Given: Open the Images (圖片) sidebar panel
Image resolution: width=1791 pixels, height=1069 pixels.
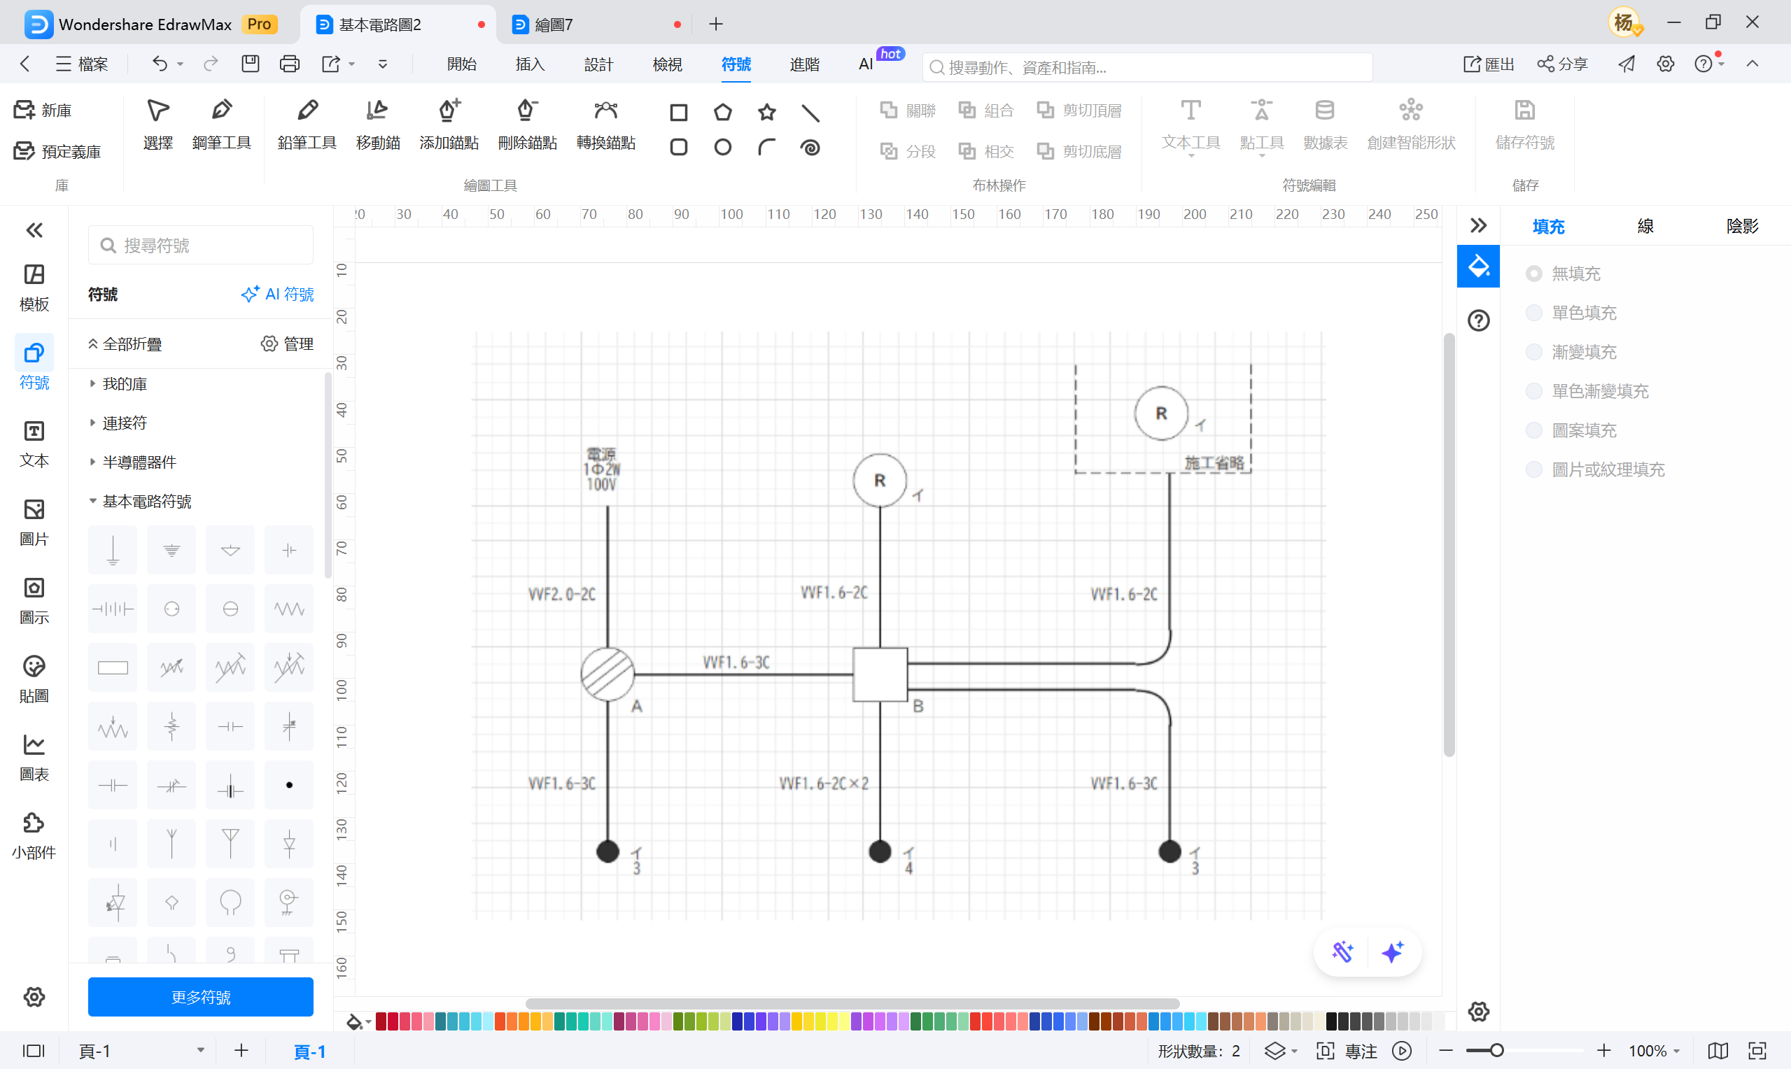Looking at the screenshot, I should [34, 522].
